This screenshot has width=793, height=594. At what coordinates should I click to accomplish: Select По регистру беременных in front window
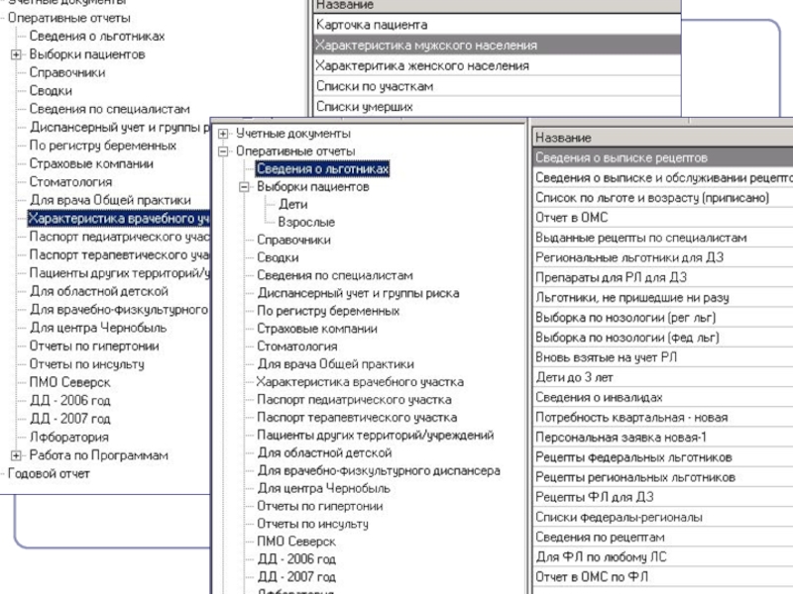(x=328, y=311)
